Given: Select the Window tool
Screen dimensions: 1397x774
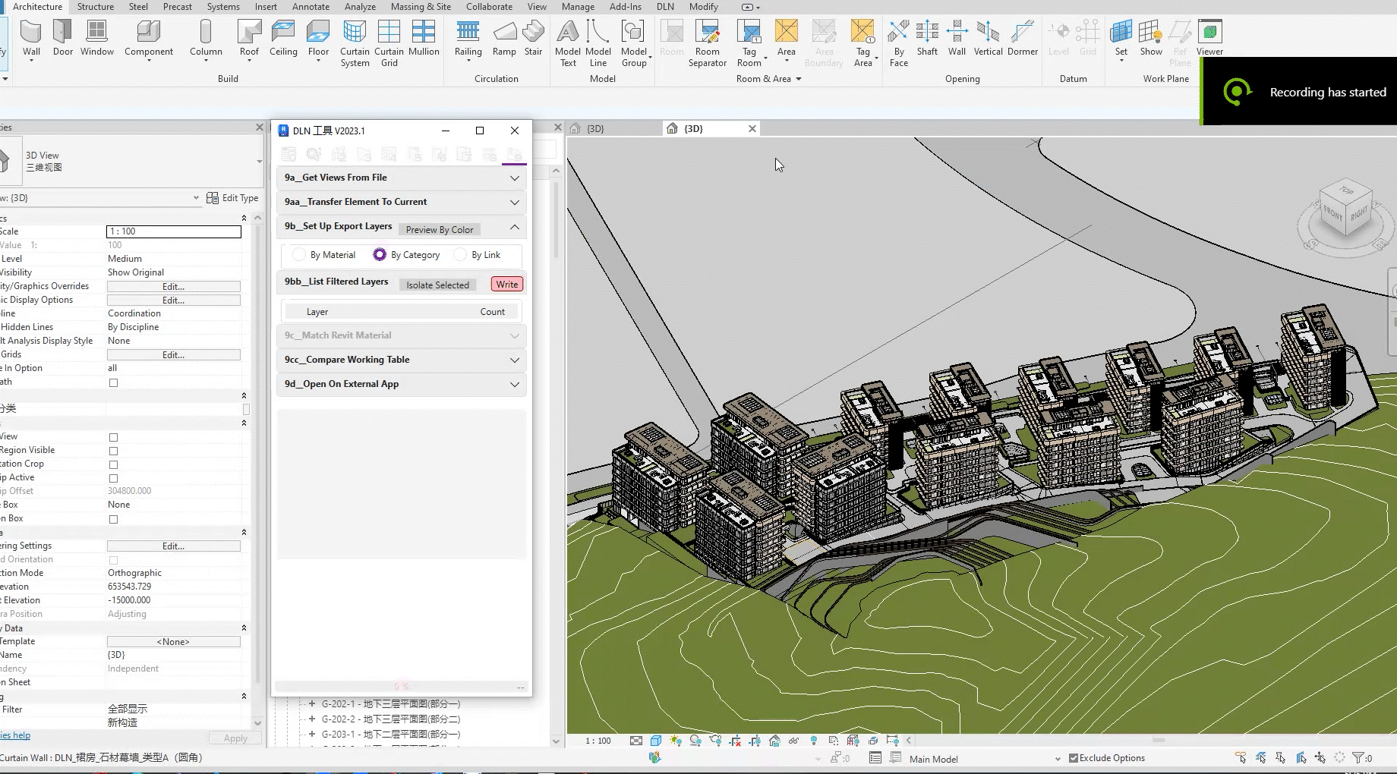Looking at the screenshot, I should 97,39.
